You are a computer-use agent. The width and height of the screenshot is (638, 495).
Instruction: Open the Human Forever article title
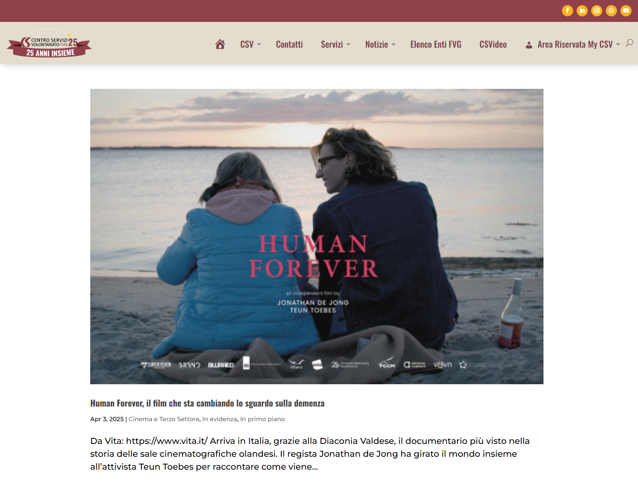point(207,403)
